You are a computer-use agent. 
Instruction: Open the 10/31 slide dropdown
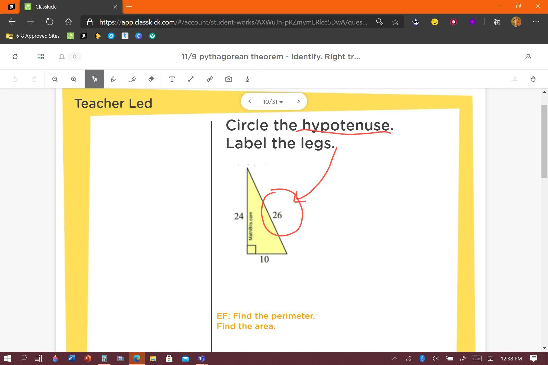[x=273, y=102]
